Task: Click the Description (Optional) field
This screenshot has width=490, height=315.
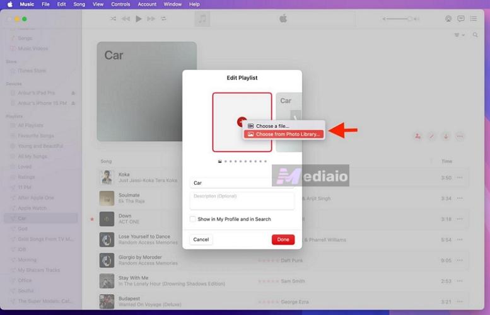Action: (242, 201)
